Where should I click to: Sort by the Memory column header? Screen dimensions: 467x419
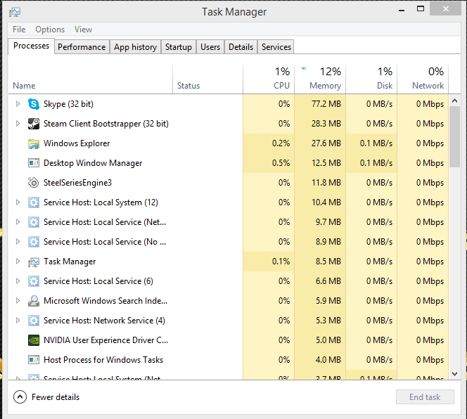click(x=320, y=79)
